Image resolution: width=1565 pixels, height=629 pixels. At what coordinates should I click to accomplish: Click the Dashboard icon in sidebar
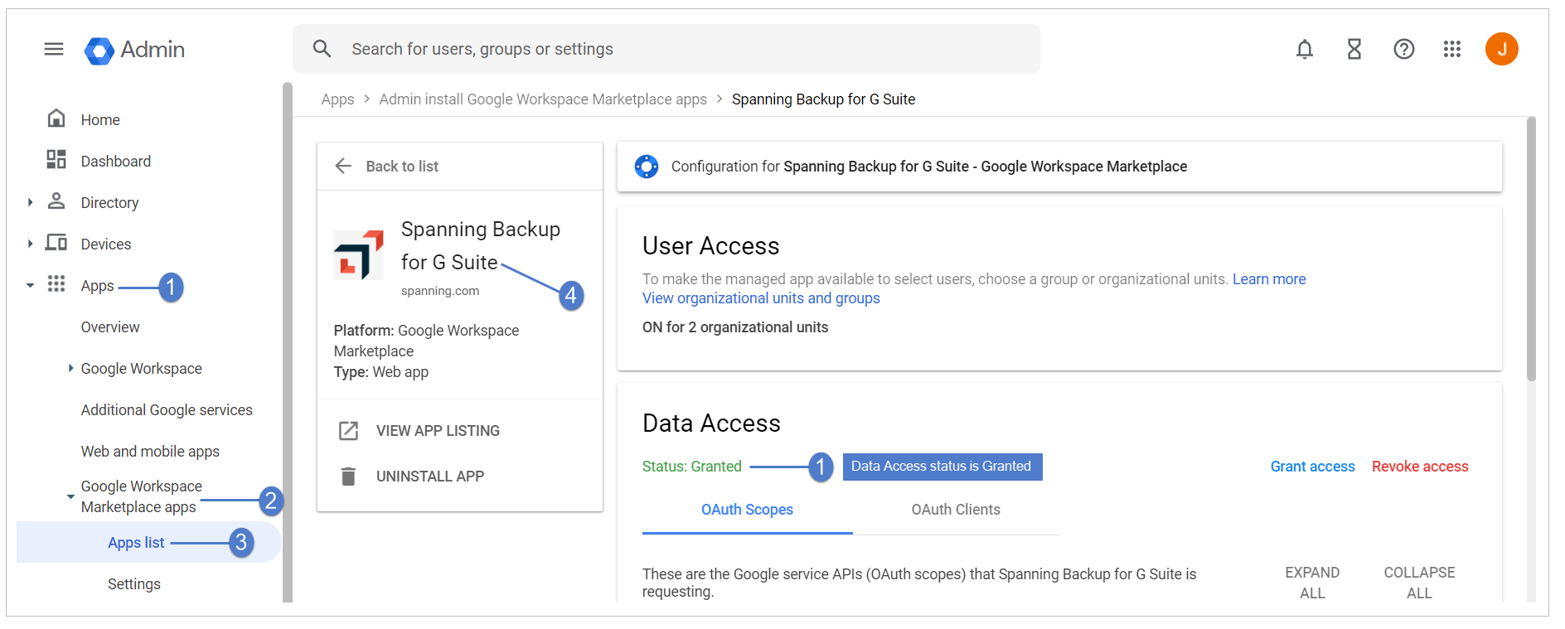(x=56, y=159)
